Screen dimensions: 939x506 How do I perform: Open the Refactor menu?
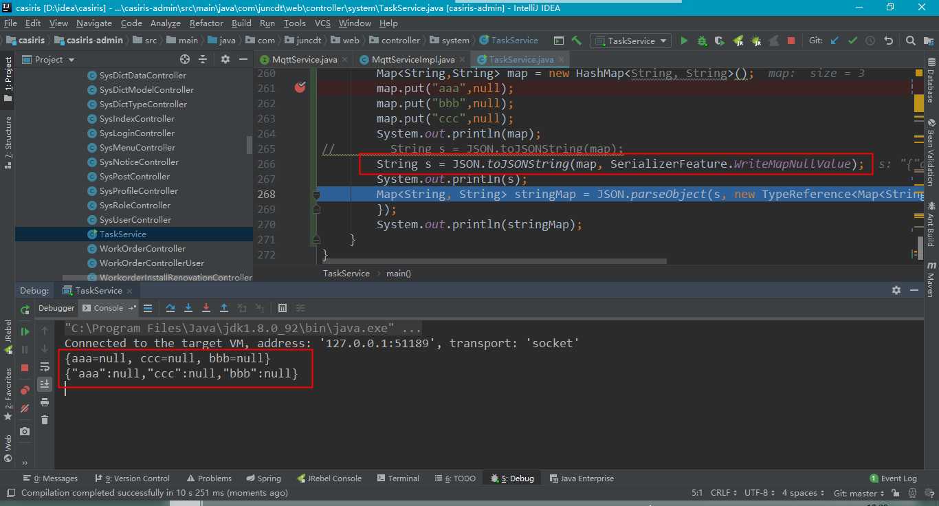[x=206, y=23]
